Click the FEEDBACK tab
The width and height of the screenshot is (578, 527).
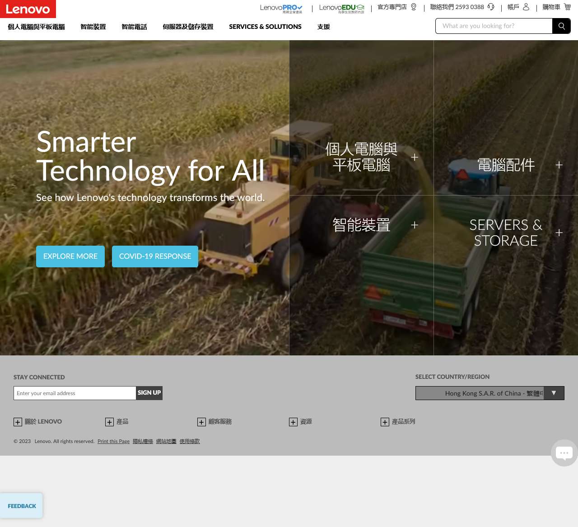pyautogui.click(x=22, y=506)
